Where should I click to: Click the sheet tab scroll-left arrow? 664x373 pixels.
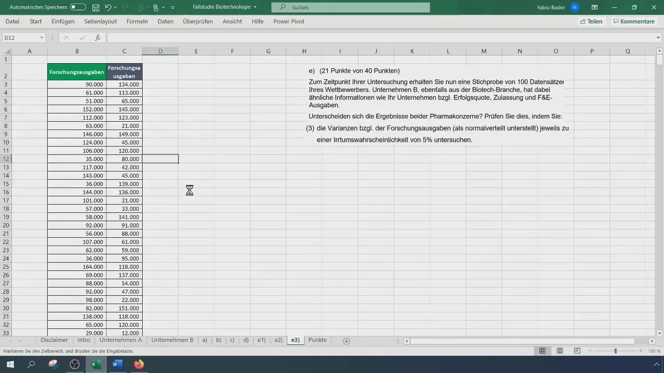pos(11,341)
